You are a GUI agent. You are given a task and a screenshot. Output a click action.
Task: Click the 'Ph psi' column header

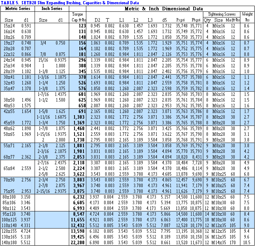pyautogui.click(x=196, y=20)
